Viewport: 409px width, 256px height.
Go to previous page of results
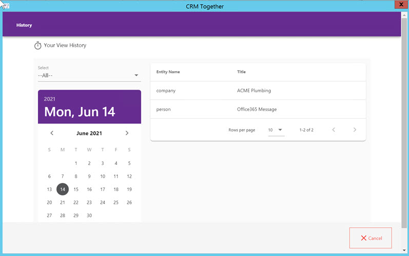point(334,130)
